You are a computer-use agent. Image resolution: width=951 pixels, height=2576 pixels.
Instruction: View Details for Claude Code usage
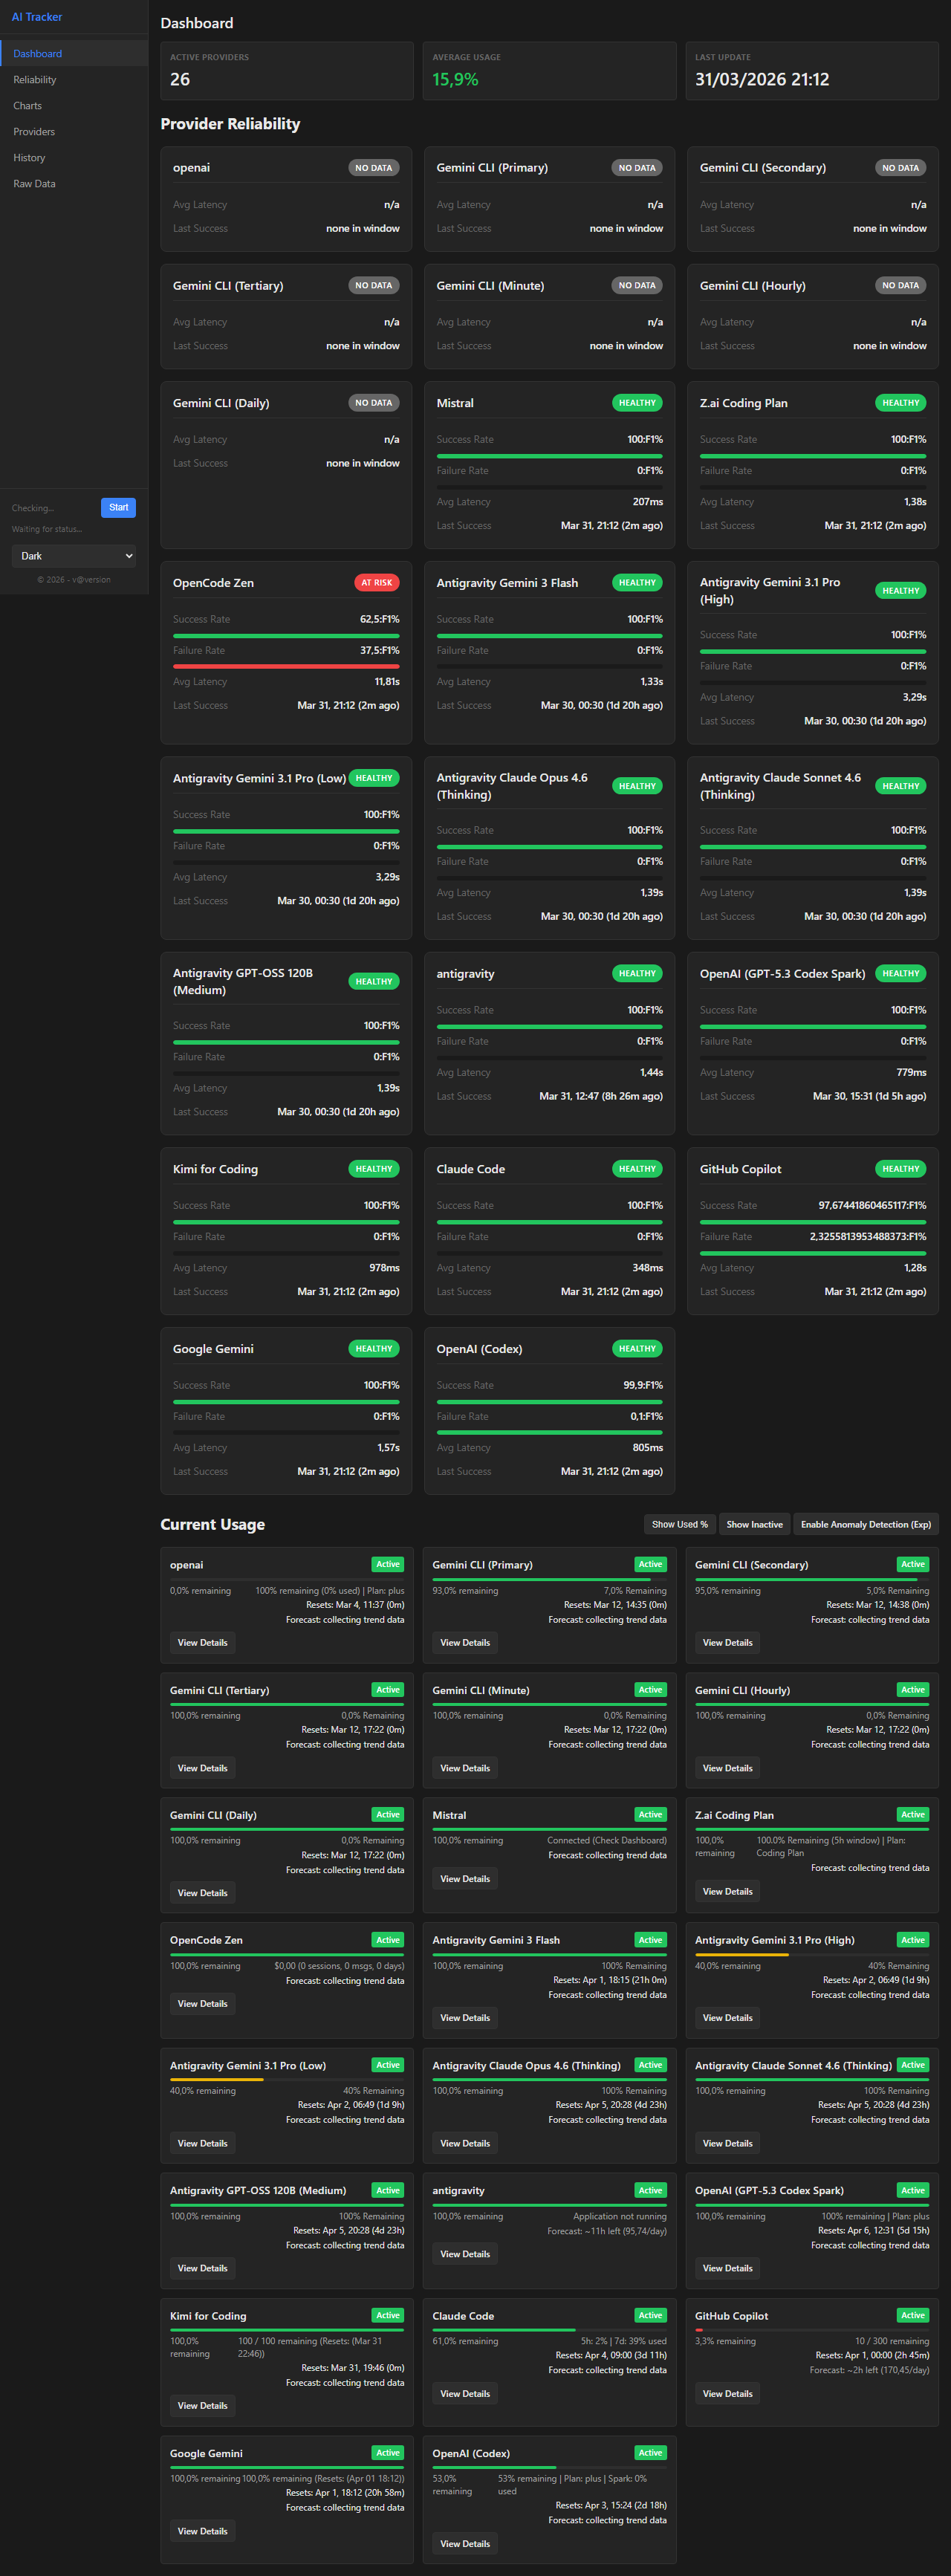pos(465,2393)
